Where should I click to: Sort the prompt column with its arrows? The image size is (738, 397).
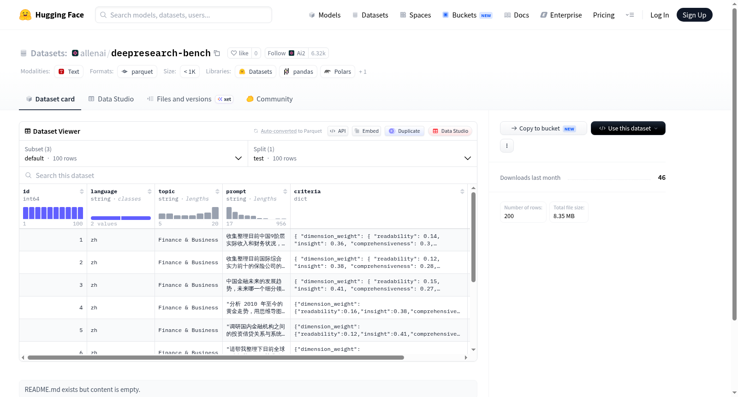tap(285, 191)
